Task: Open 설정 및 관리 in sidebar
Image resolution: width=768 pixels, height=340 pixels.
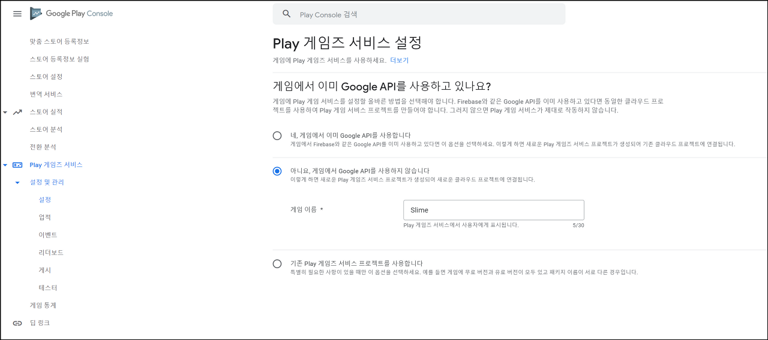Action: 47,182
